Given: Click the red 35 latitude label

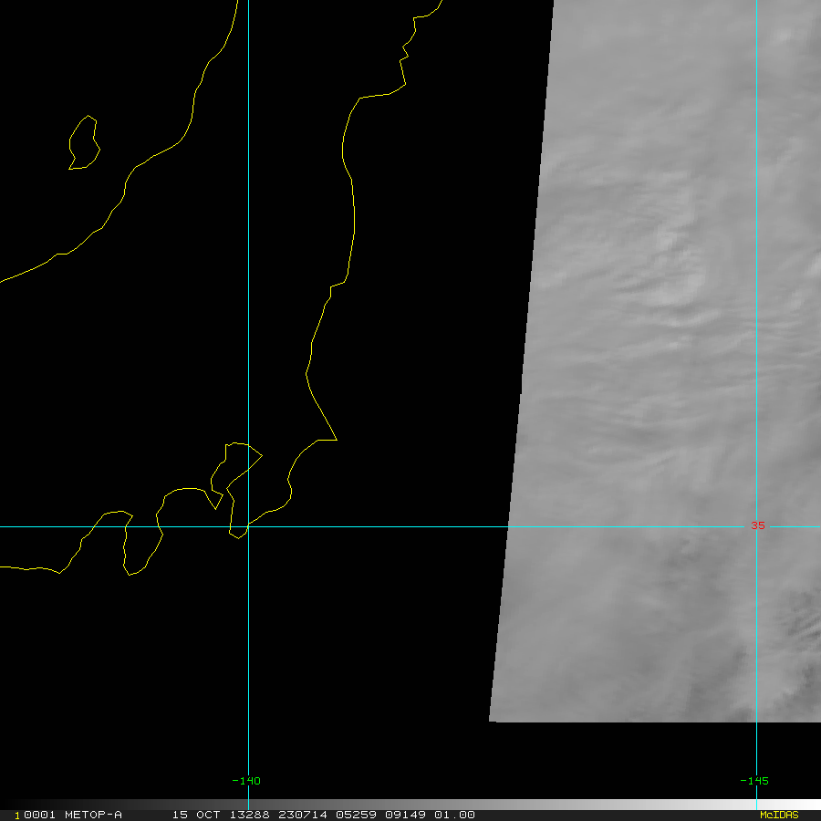Looking at the screenshot, I should [x=758, y=525].
